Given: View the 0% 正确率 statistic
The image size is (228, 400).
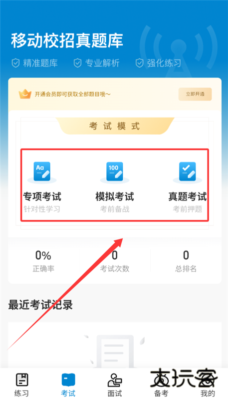Looking at the screenshot, I should tap(43, 260).
